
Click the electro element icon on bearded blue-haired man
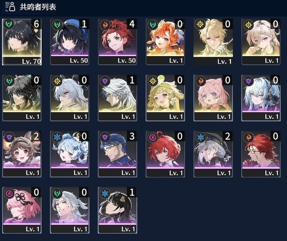point(105,137)
